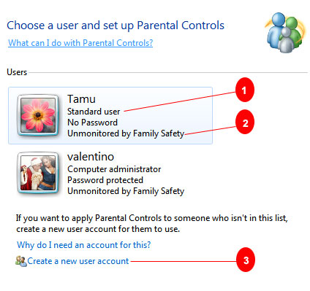Click valentino's 'Unmonitored by Family Safety' status
The height and width of the screenshot is (291, 310).
126,191
